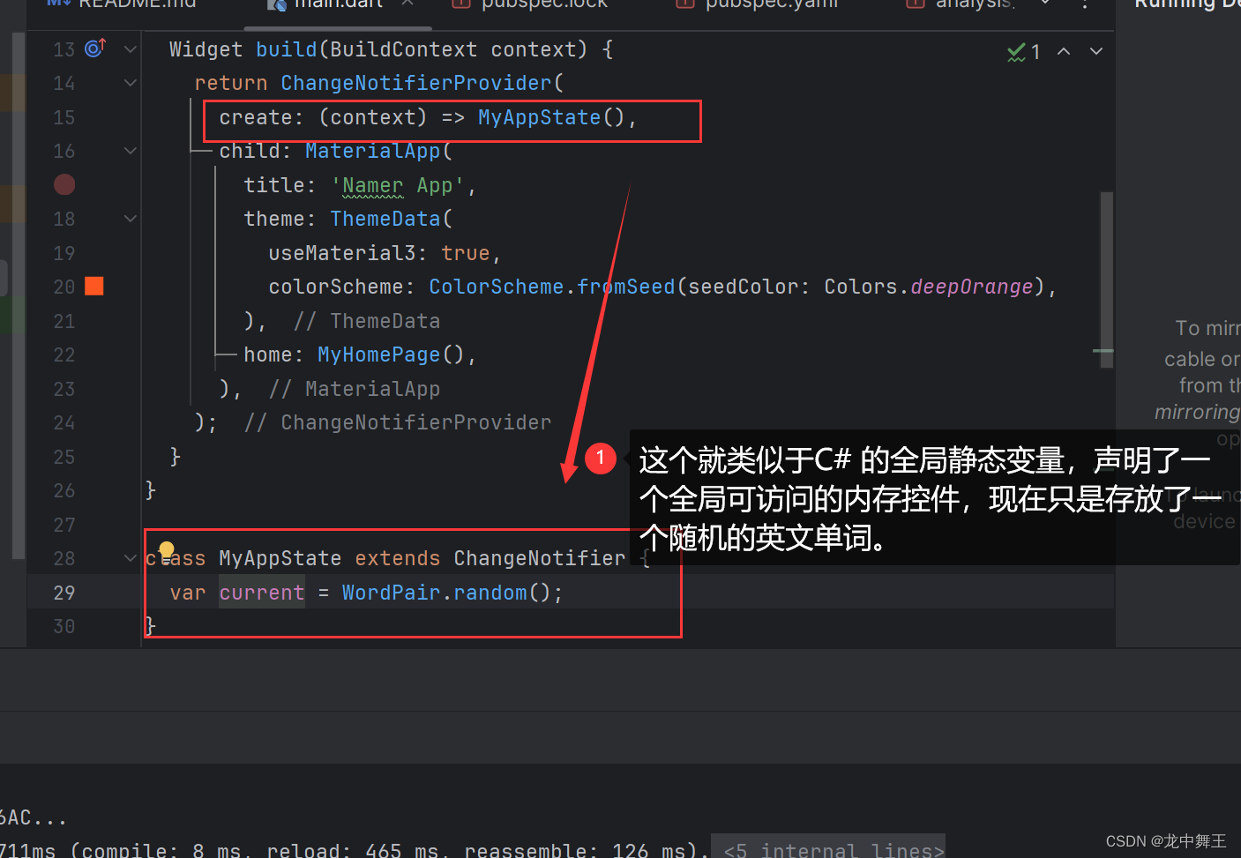Click 'WordPair' on line 29
This screenshot has width=1241, height=858.
[391, 593]
